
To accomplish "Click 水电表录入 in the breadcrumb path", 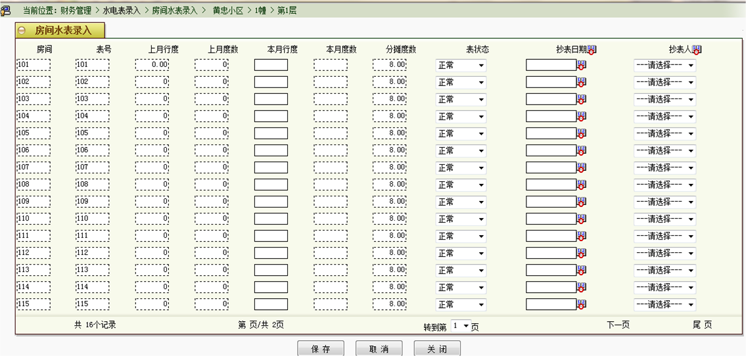I will (122, 11).
